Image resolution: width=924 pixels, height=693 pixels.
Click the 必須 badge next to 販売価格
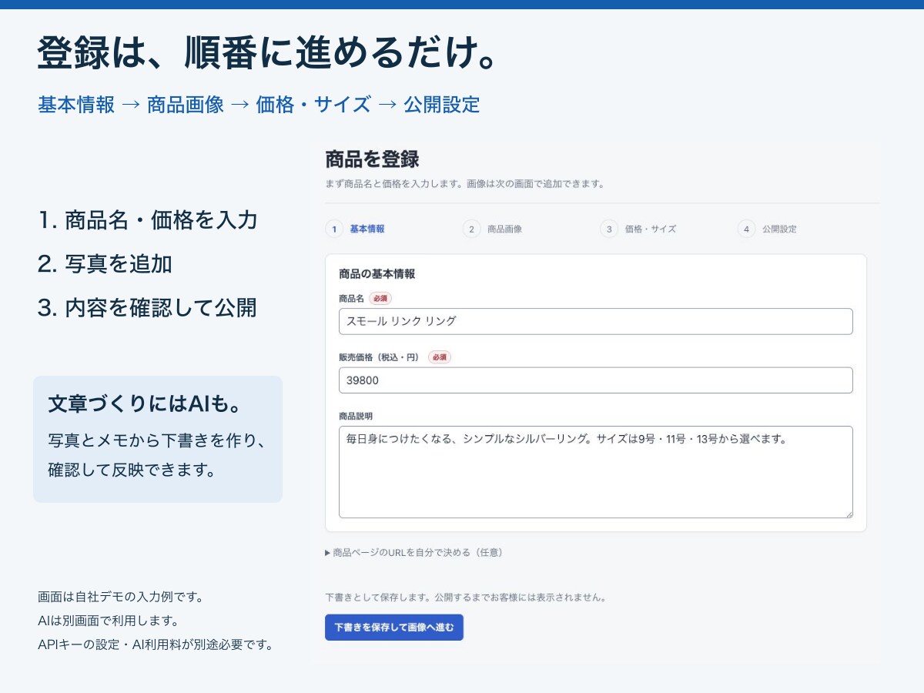[x=440, y=357]
